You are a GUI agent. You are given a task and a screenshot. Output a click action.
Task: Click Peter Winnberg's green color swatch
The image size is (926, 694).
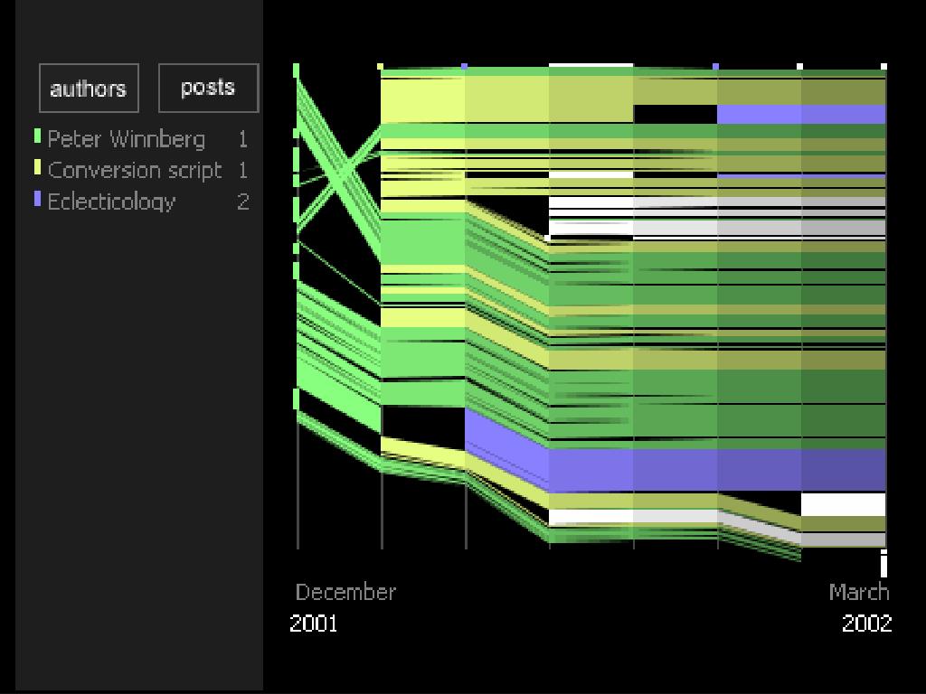[38, 137]
